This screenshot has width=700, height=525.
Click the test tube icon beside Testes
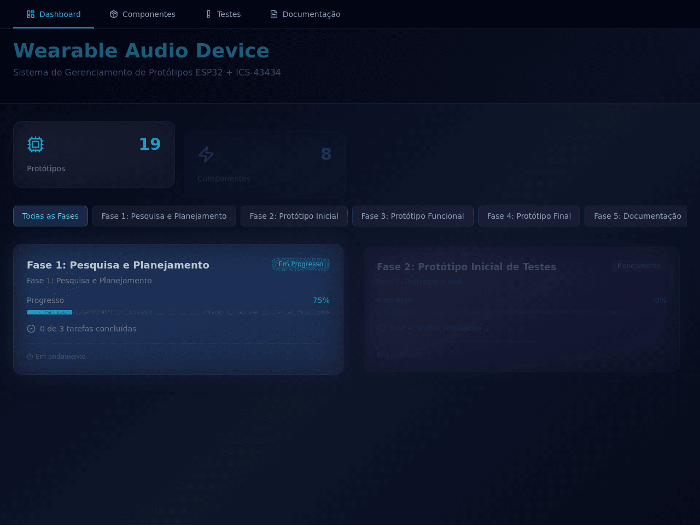pos(208,14)
